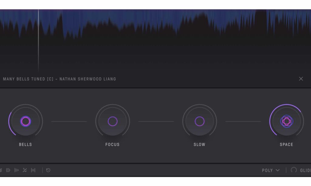This screenshot has height=186, width=311.
Task: Select the scramble crossing-arrows icon
Action: [x=25, y=170]
